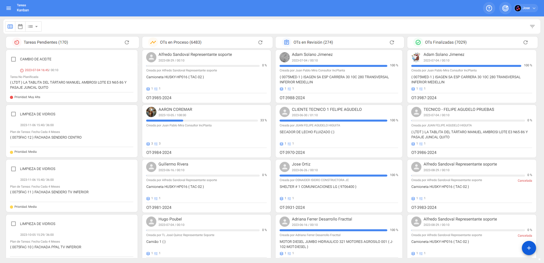The width and height of the screenshot is (544, 263).
Task: Click the blue add new floating button
Action: tap(528, 248)
